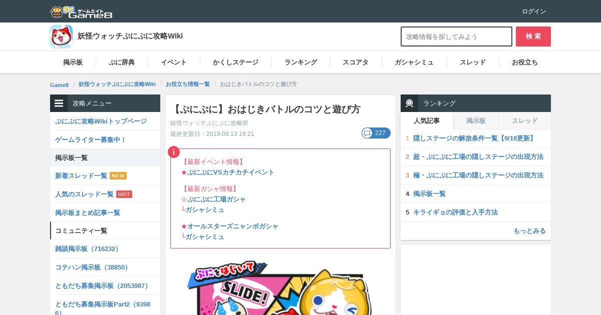This screenshot has height=315, width=601.
Task: Open the hamburger menu icon beside 攻略メニュー
Action: click(x=59, y=103)
